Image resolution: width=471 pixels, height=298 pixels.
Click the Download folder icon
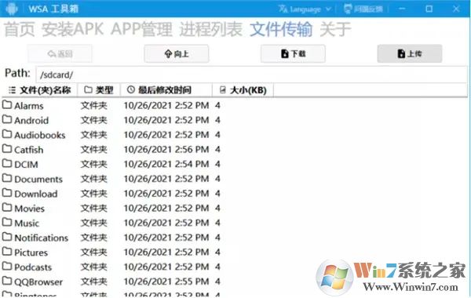[x=7, y=193]
